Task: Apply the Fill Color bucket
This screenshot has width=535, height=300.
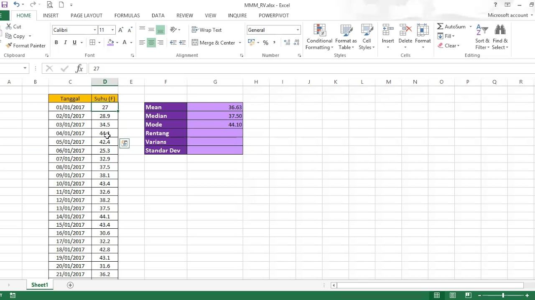Action: tap(110, 42)
